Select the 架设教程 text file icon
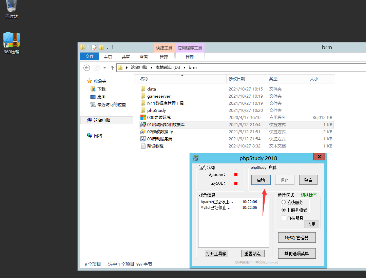Screen dimensions: 366x278 (x=143, y=146)
